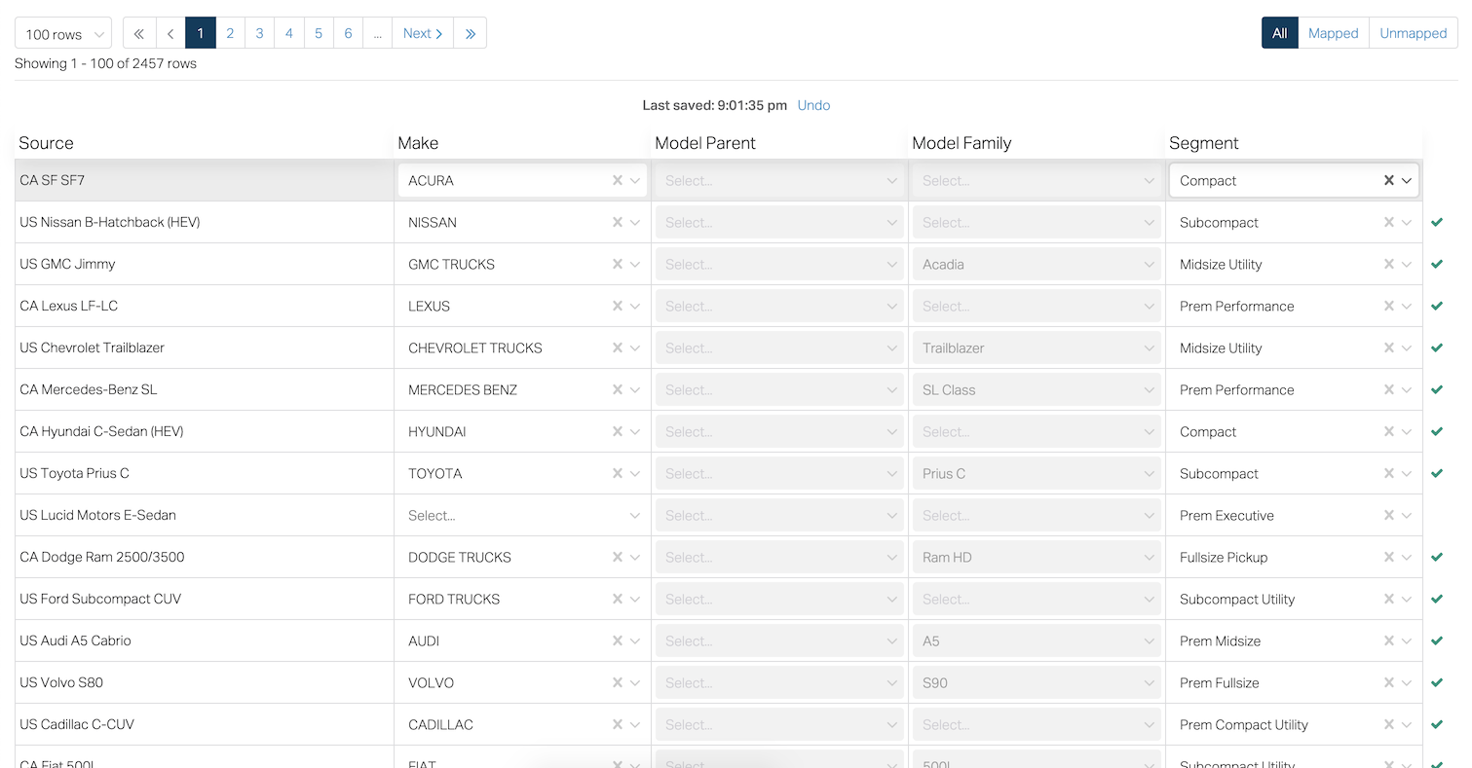The image size is (1472, 768).
Task: Click the green checkmark on US GMC Jimmy row
Action: click(x=1437, y=264)
